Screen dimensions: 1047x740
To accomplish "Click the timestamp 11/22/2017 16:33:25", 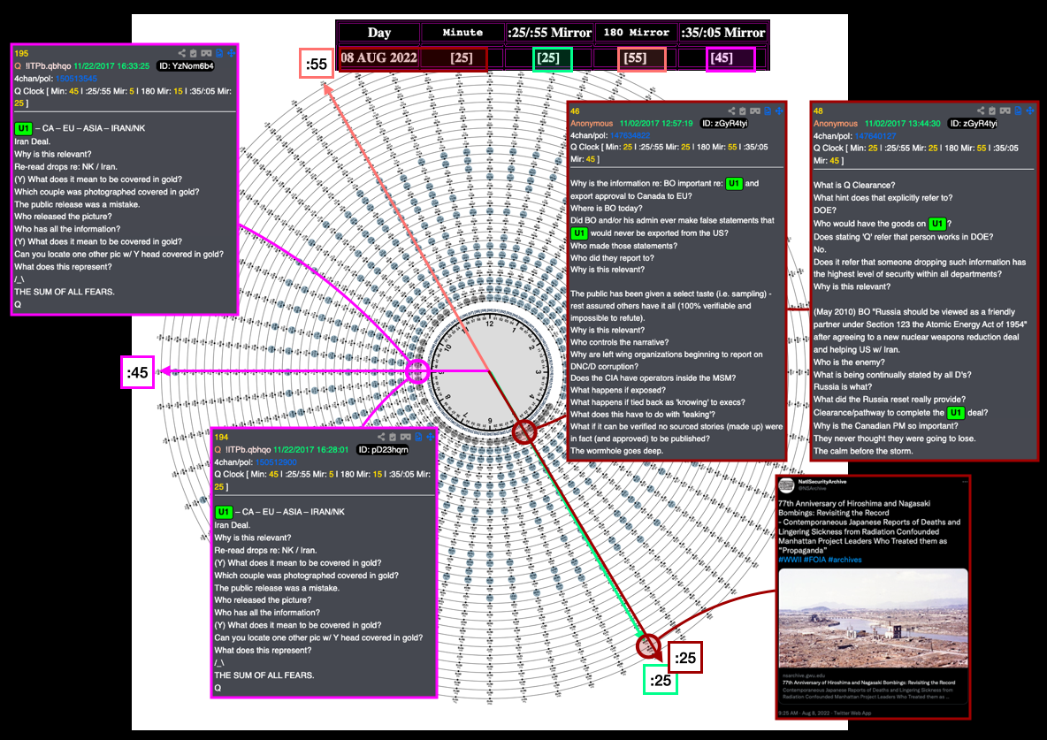I will (x=111, y=66).
